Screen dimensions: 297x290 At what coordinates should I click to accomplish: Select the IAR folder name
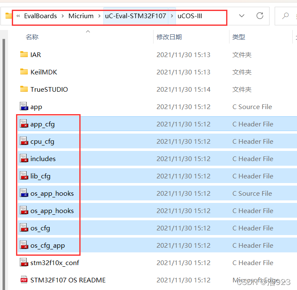pyautogui.click(x=35, y=55)
